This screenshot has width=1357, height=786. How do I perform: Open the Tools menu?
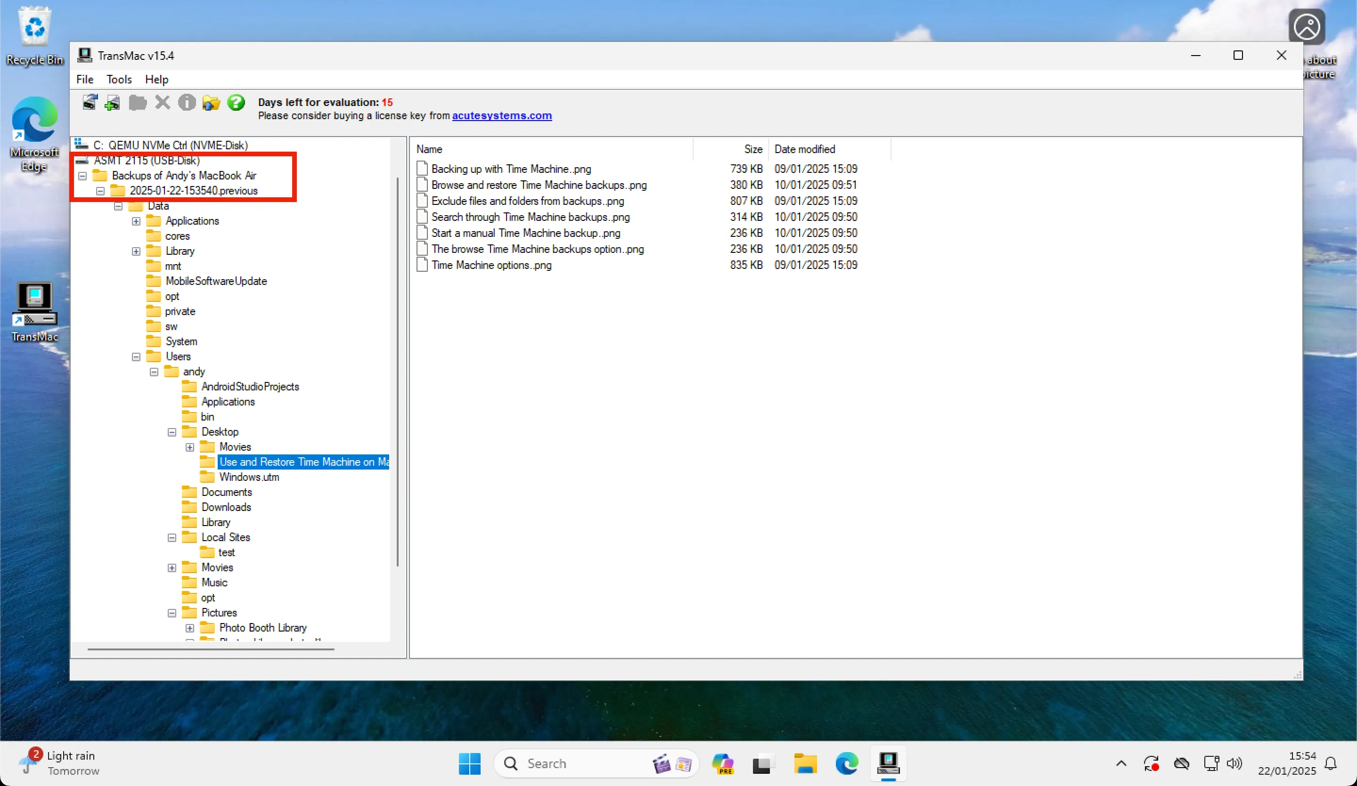[x=119, y=79]
